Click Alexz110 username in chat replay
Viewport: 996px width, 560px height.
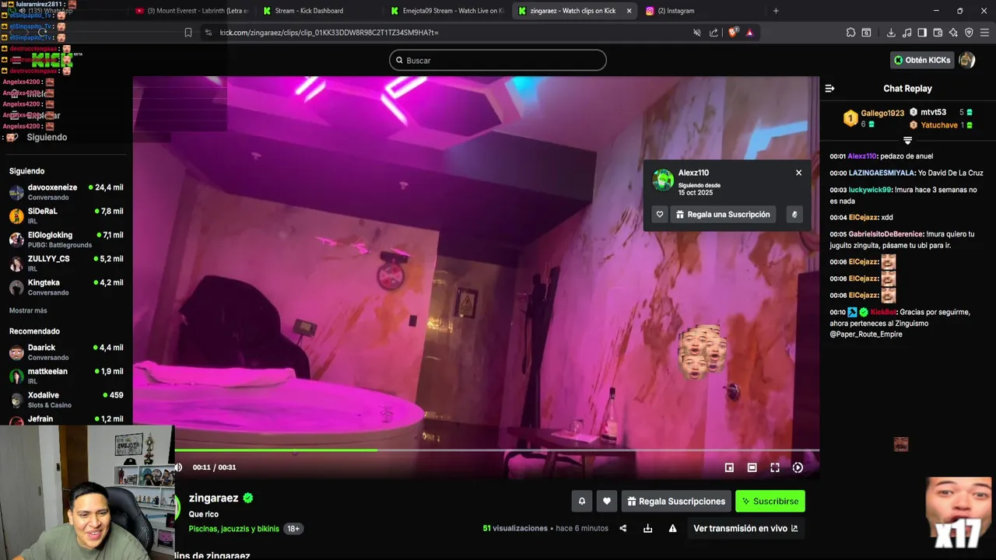click(862, 156)
